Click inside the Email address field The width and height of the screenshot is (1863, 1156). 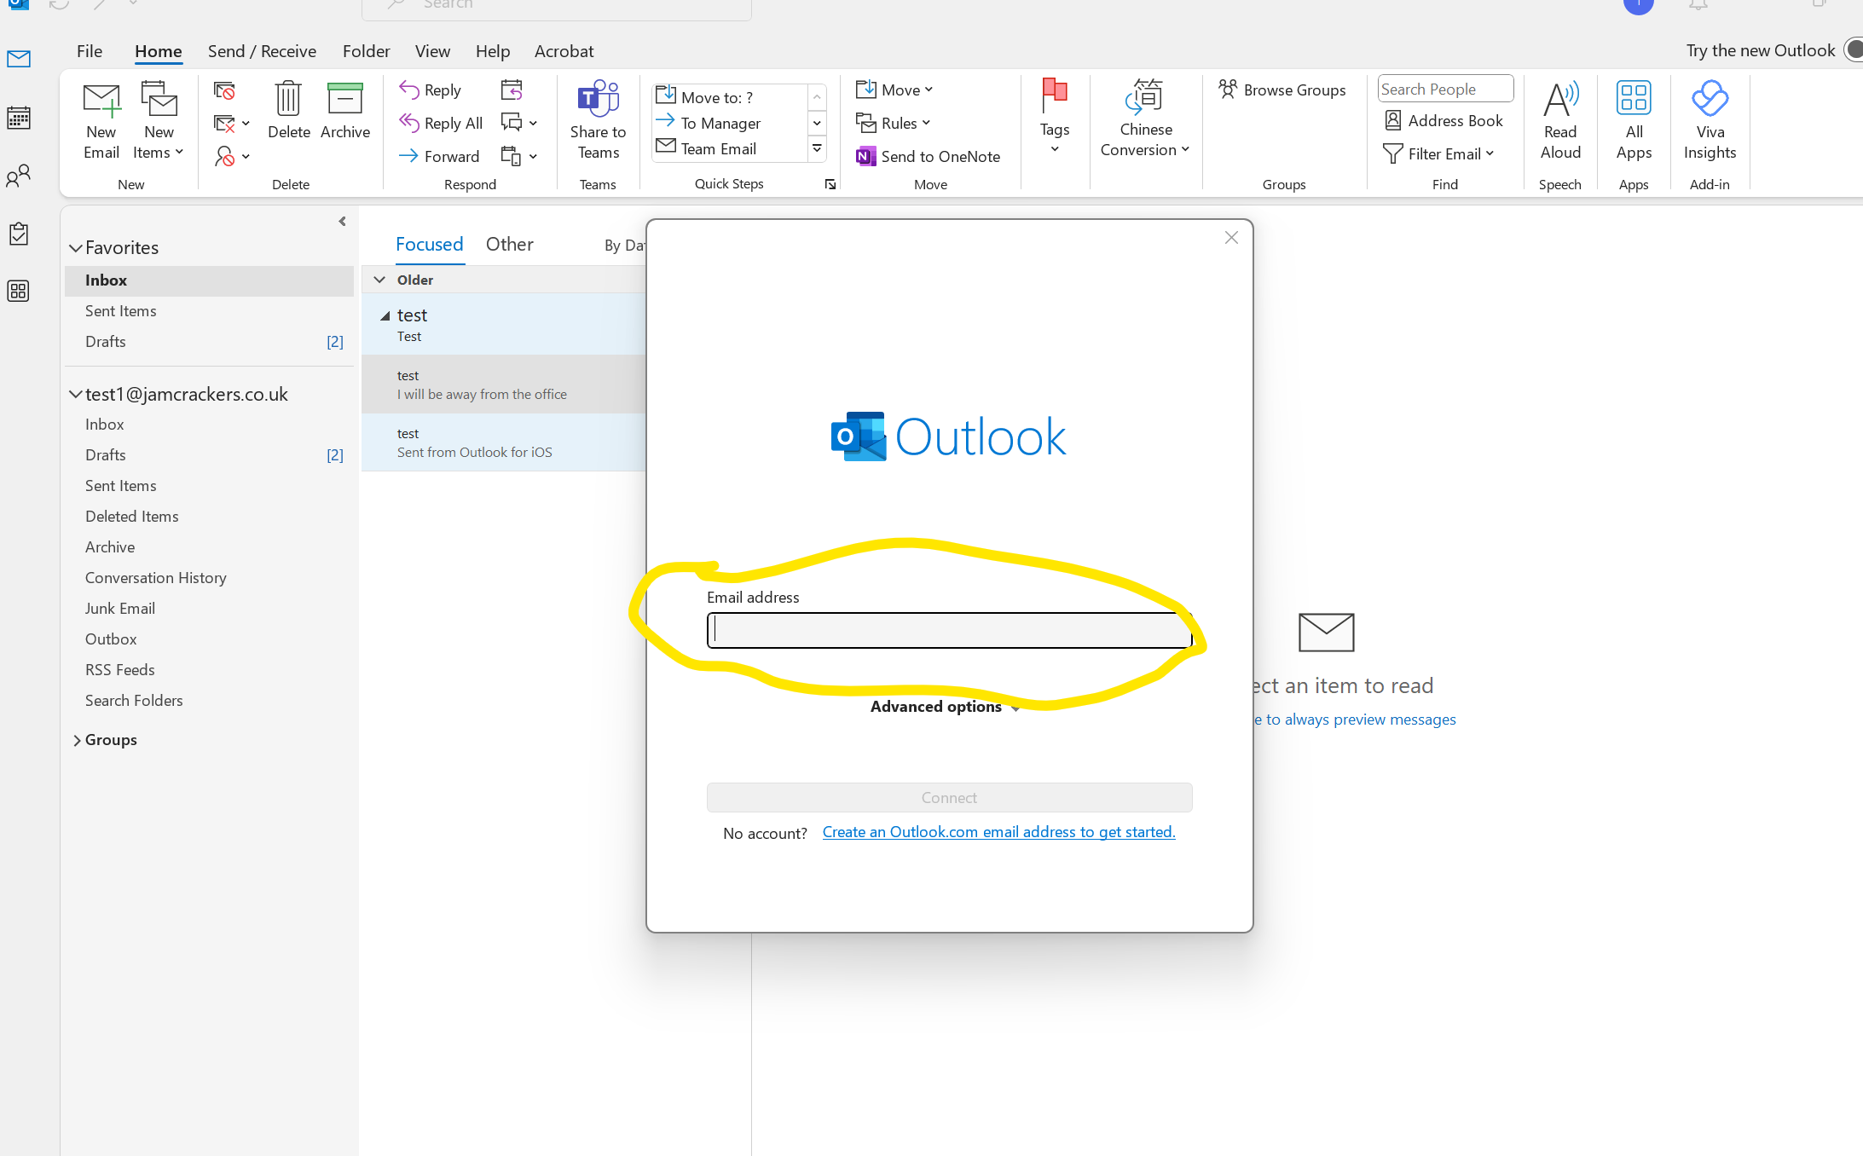tap(948, 630)
